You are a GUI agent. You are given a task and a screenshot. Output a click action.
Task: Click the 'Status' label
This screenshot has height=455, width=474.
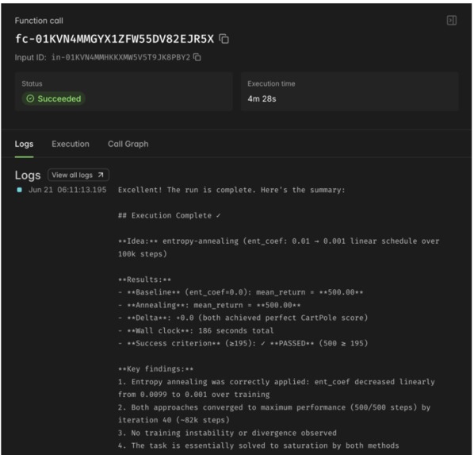click(32, 83)
